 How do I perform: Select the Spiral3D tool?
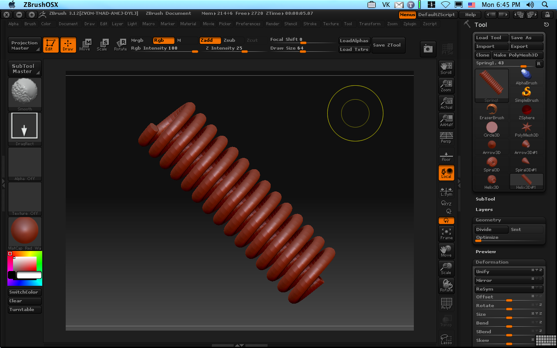pyautogui.click(x=492, y=164)
